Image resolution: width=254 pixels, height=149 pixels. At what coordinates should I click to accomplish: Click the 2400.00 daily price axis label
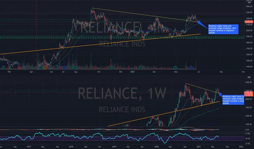(249, 7)
